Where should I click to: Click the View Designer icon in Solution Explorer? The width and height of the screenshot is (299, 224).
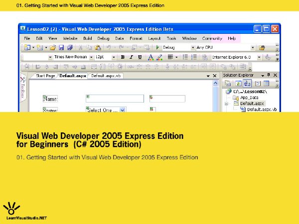coord(267,84)
